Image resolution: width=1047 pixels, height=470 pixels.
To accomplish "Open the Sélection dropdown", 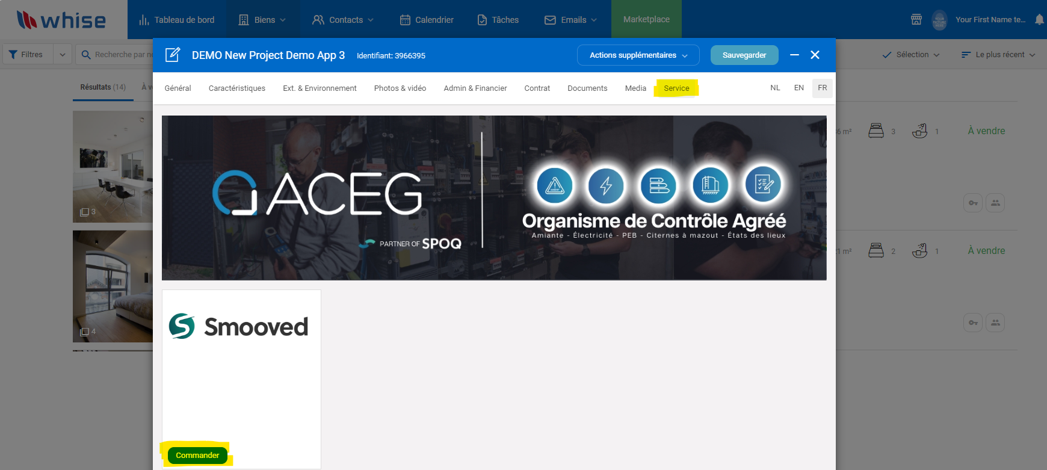I will (910, 54).
